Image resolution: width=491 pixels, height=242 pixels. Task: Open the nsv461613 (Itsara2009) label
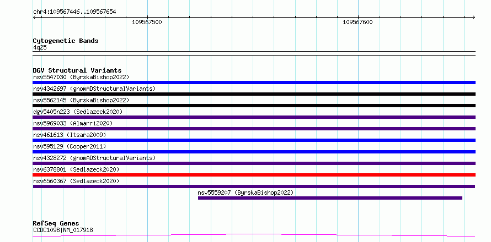point(70,135)
